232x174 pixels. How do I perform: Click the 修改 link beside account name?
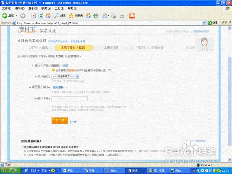tap(65, 65)
